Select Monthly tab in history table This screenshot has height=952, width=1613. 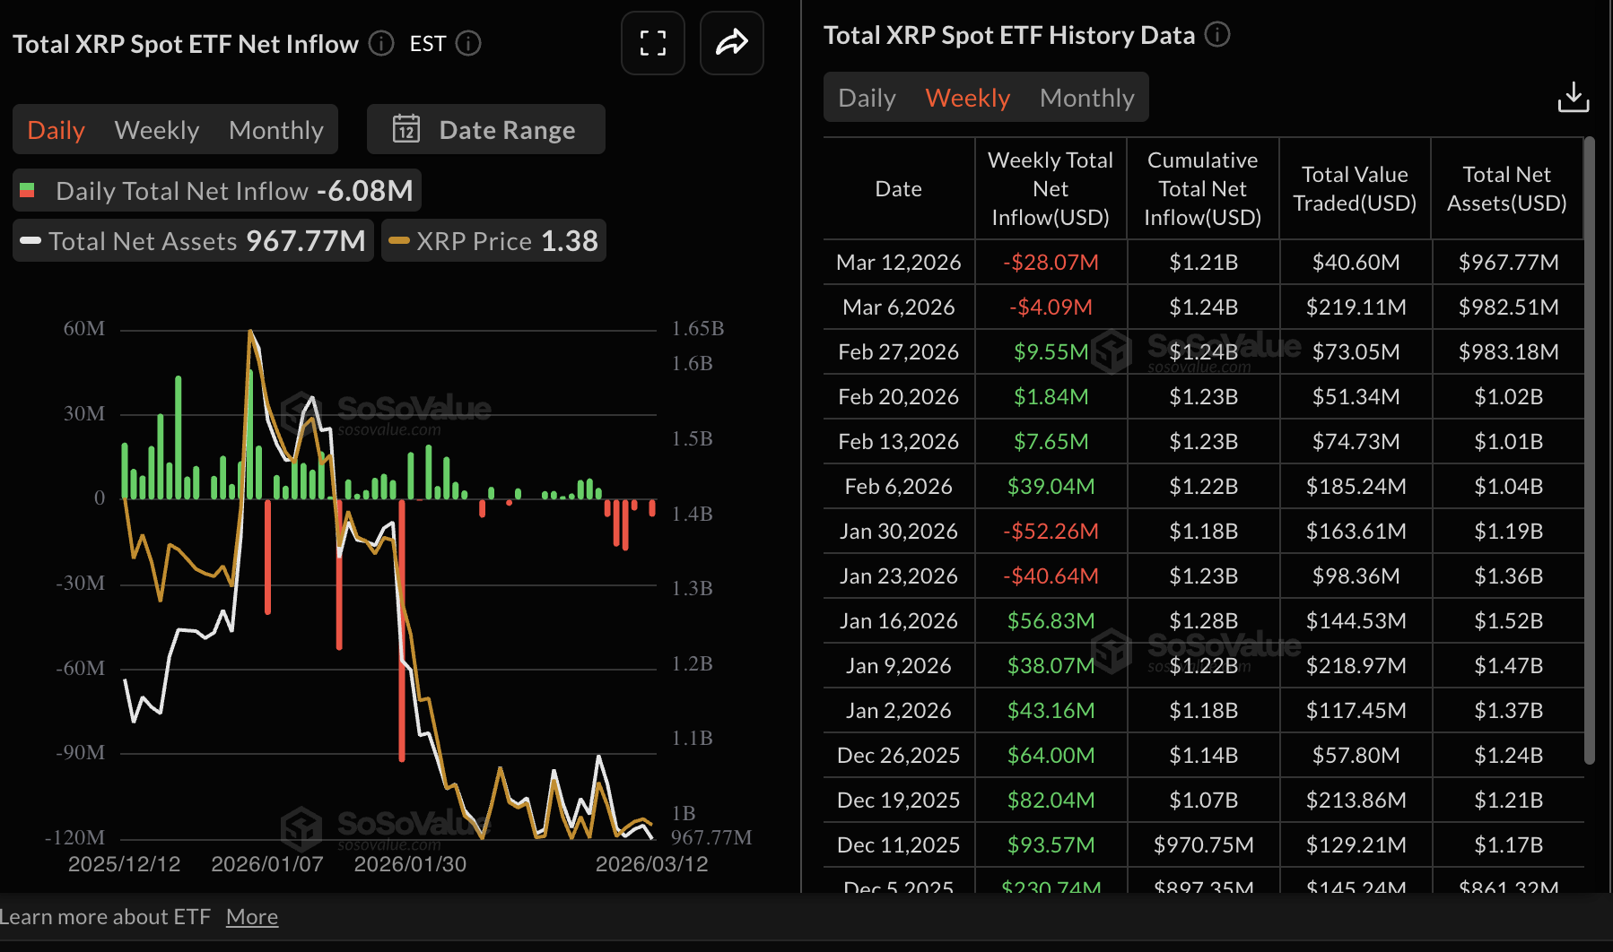1086,98
